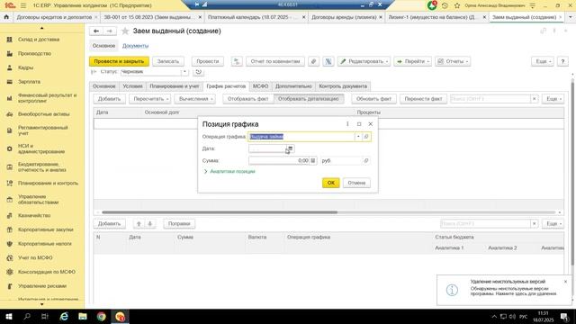Launch Chrome from the taskbar
The height and width of the screenshot is (324, 576).
point(102,316)
